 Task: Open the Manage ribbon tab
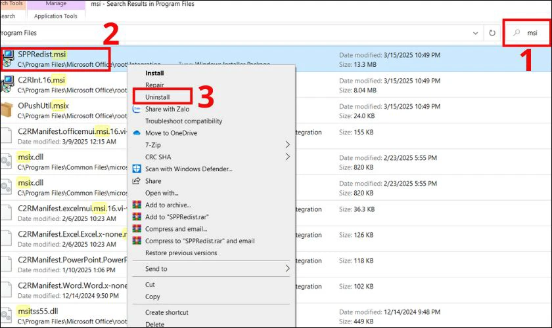click(56, 4)
